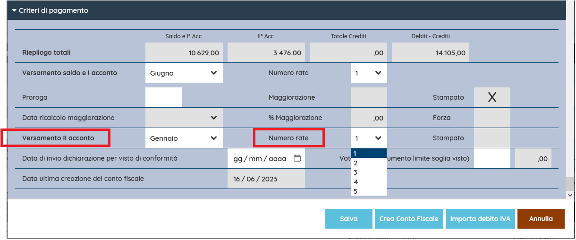This screenshot has height=240, width=576.
Task: Pick option 4 in Numero rate list
Action: pyautogui.click(x=368, y=182)
